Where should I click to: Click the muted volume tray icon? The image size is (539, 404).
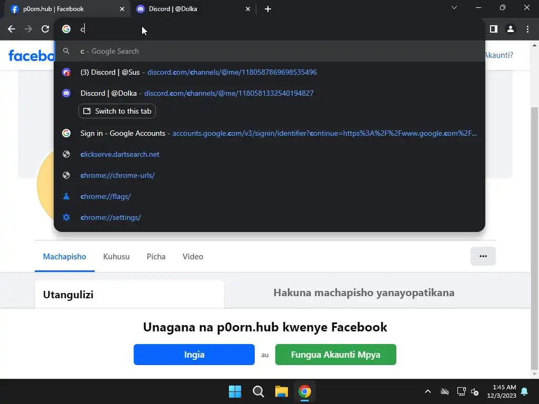pos(475,391)
